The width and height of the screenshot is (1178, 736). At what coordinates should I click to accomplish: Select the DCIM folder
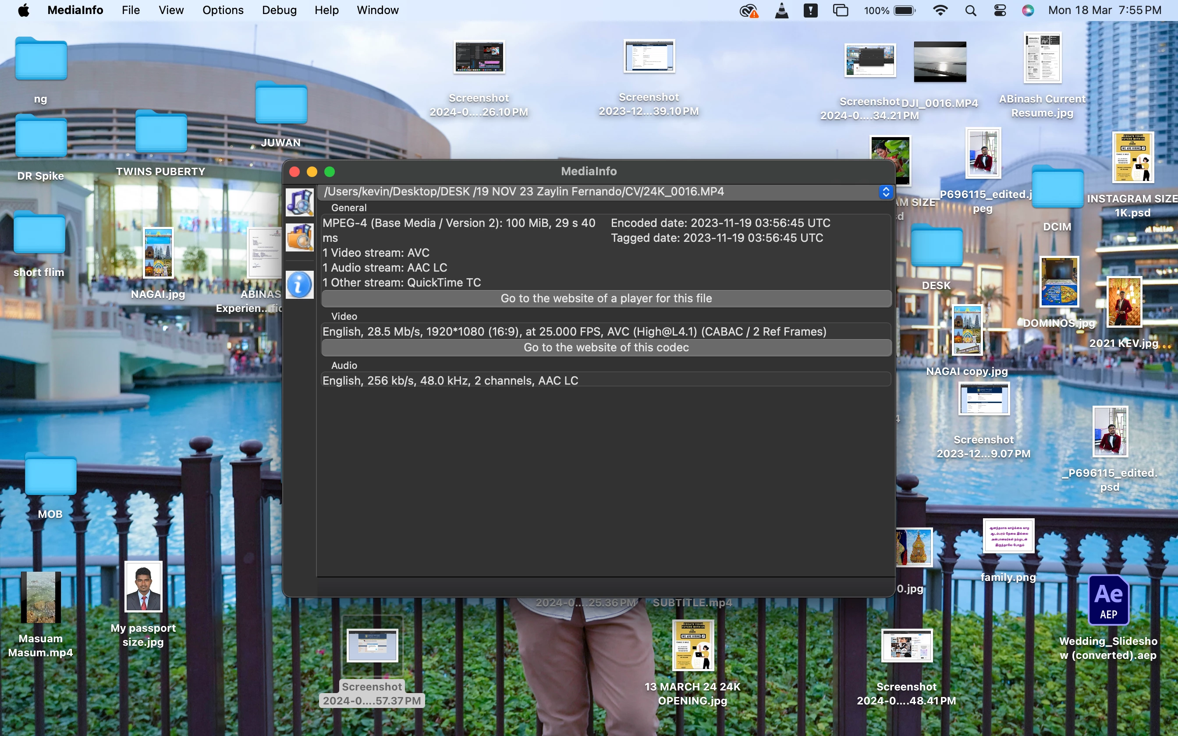click(1057, 187)
